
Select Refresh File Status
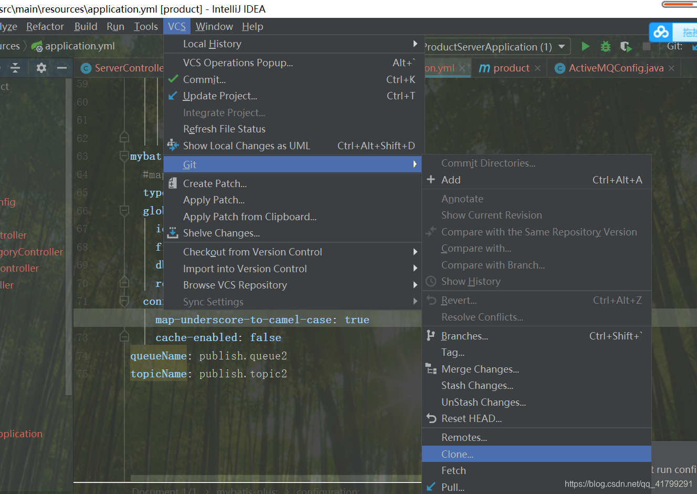[294, 129]
